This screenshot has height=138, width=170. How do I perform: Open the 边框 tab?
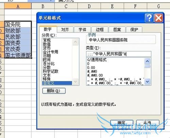coord(100,30)
